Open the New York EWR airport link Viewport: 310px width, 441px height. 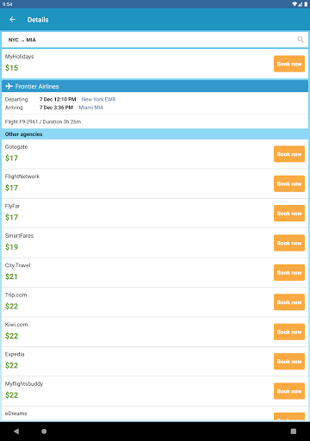(x=98, y=99)
